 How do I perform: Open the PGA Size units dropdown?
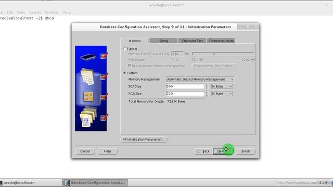point(222,94)
